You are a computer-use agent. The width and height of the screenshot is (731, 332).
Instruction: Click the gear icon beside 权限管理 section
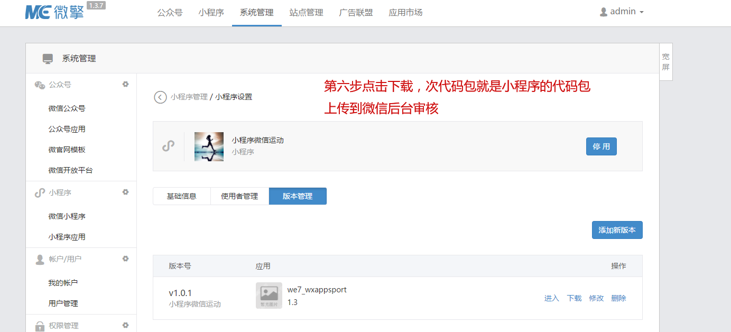(125, 325)
